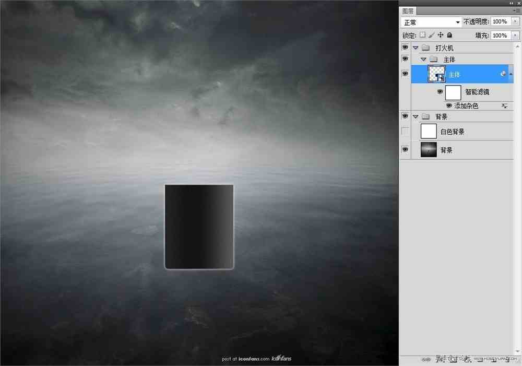Click the 背景 group folder icon
The width and height of the screenshot is (522, 366).
click(x=426, y=116)
